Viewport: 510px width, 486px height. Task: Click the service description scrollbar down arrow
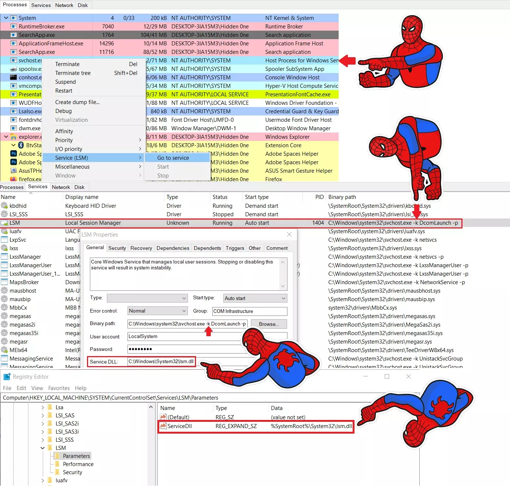[283, 286]
